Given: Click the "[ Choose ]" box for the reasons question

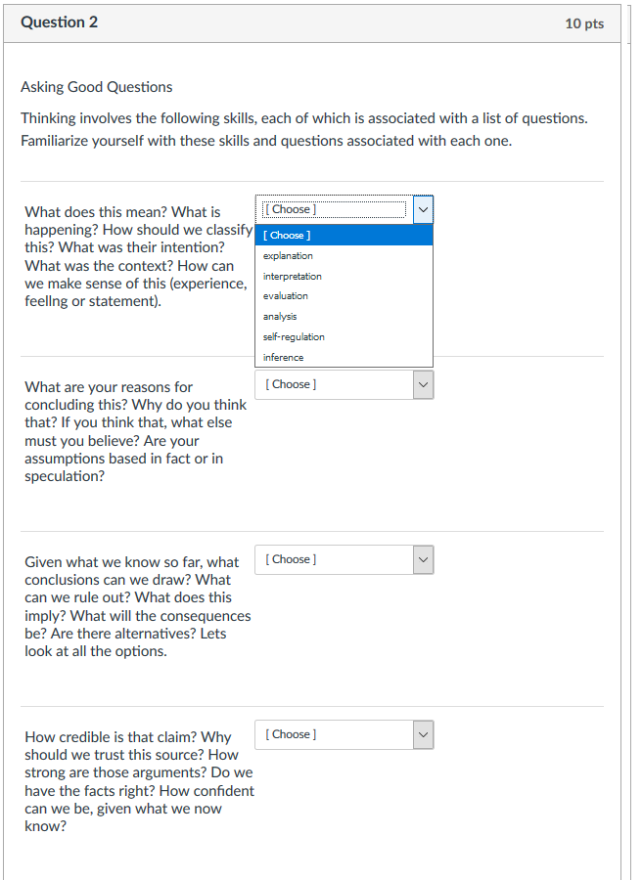Looking at the screenshot, I should [x=333, y=384].
